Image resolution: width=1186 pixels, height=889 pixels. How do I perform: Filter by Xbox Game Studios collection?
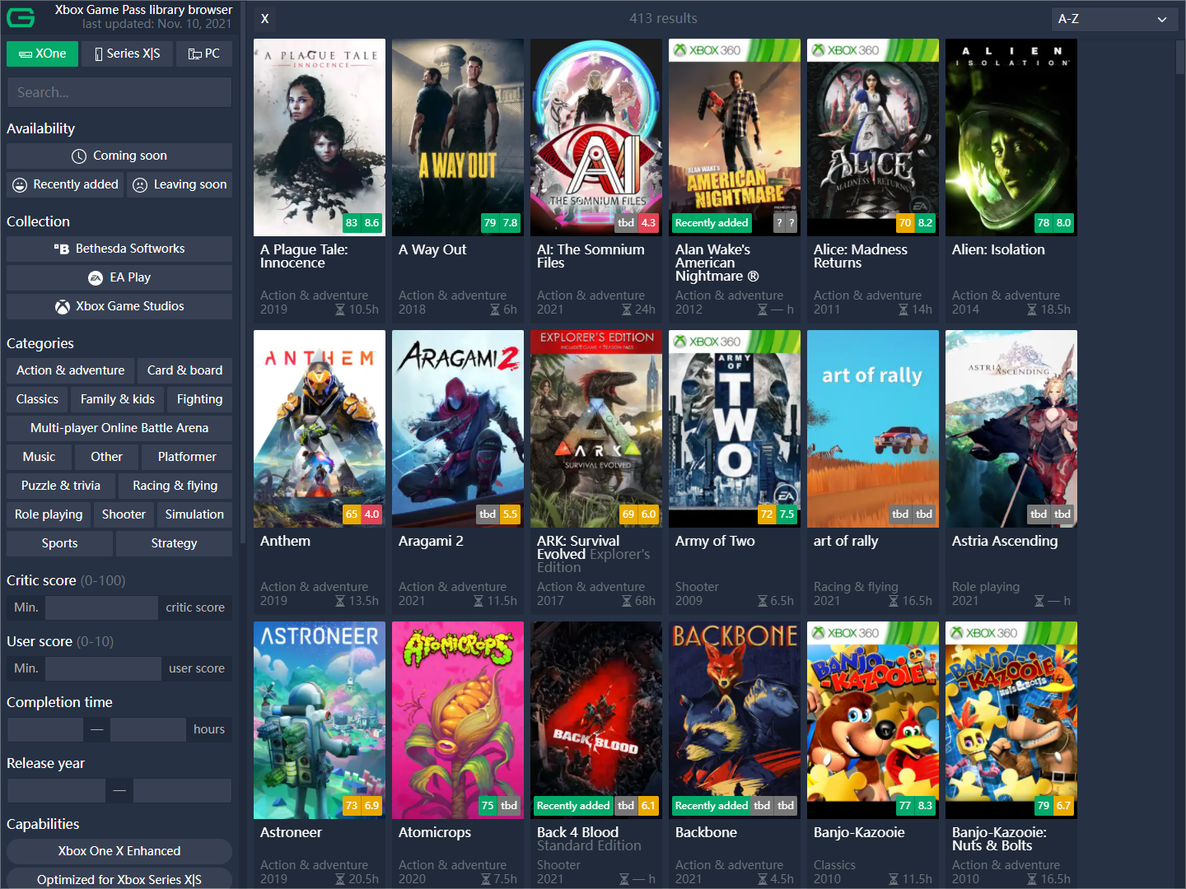(x=119, y=306)
